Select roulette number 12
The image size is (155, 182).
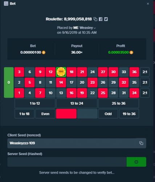pos(50,72)
